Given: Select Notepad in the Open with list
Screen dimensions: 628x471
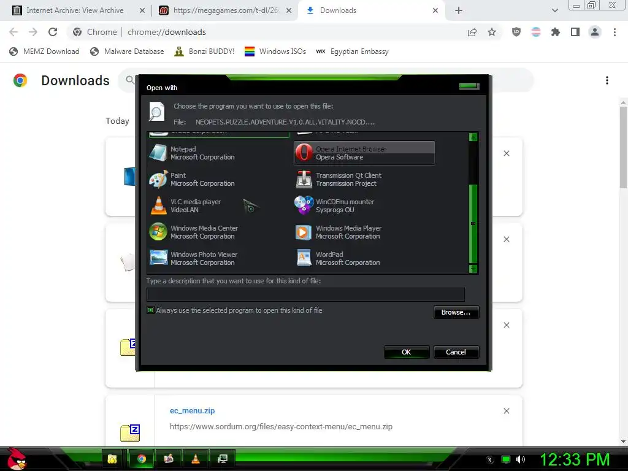Looking at the screenshot, I should [x=219, y=153].
